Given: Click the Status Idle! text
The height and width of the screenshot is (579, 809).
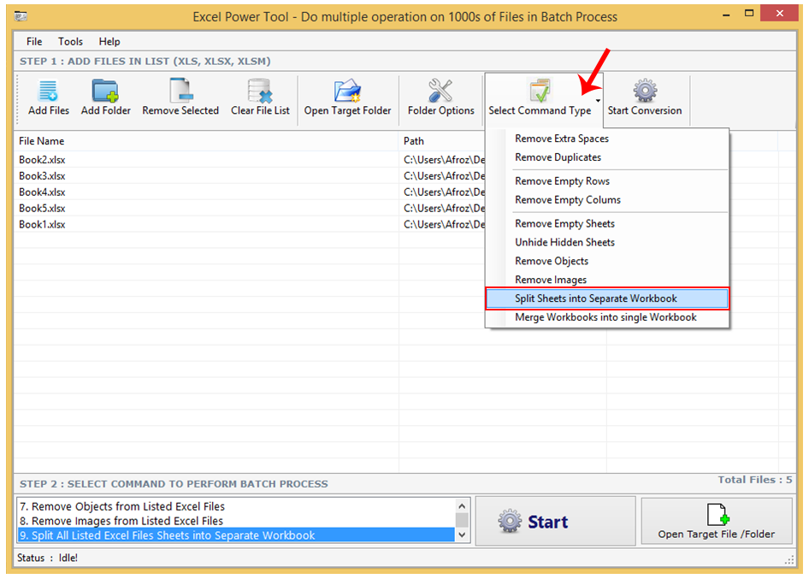Looking at the screenshot, I should click(x=48, y=558).
